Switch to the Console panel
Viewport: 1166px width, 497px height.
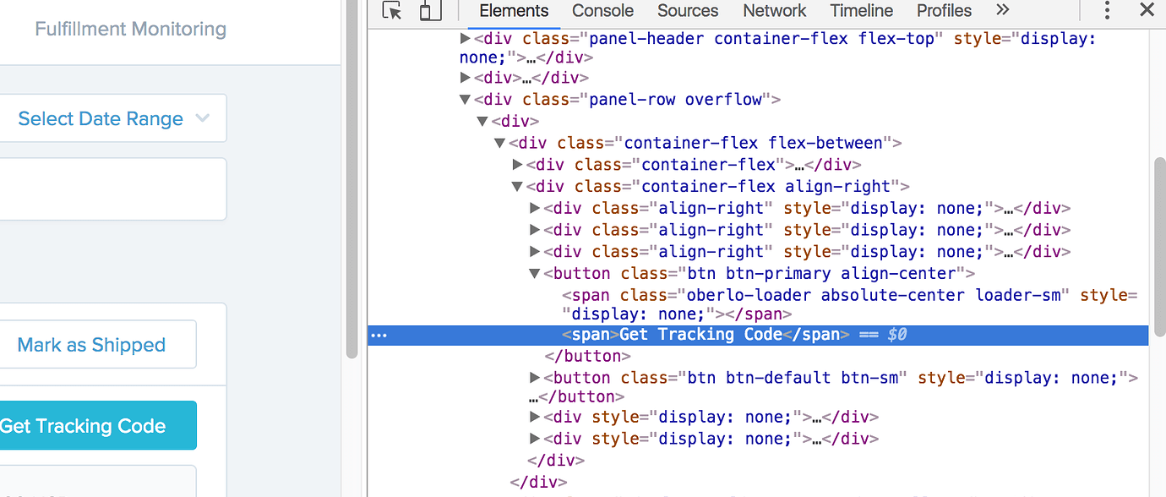tap(602, 11)
